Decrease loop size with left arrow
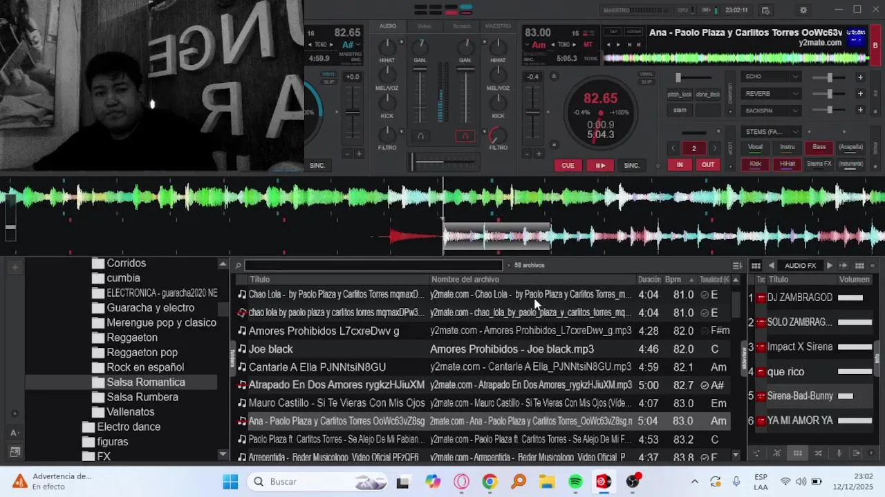This screenshot has height=497, width=885. click(x=673, y=148)
